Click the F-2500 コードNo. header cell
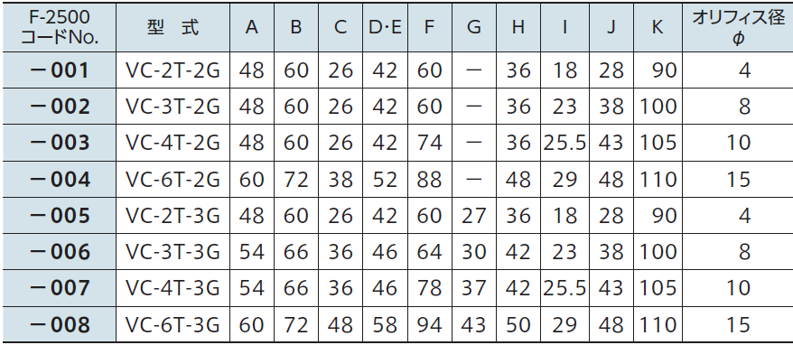 point(60,27)
